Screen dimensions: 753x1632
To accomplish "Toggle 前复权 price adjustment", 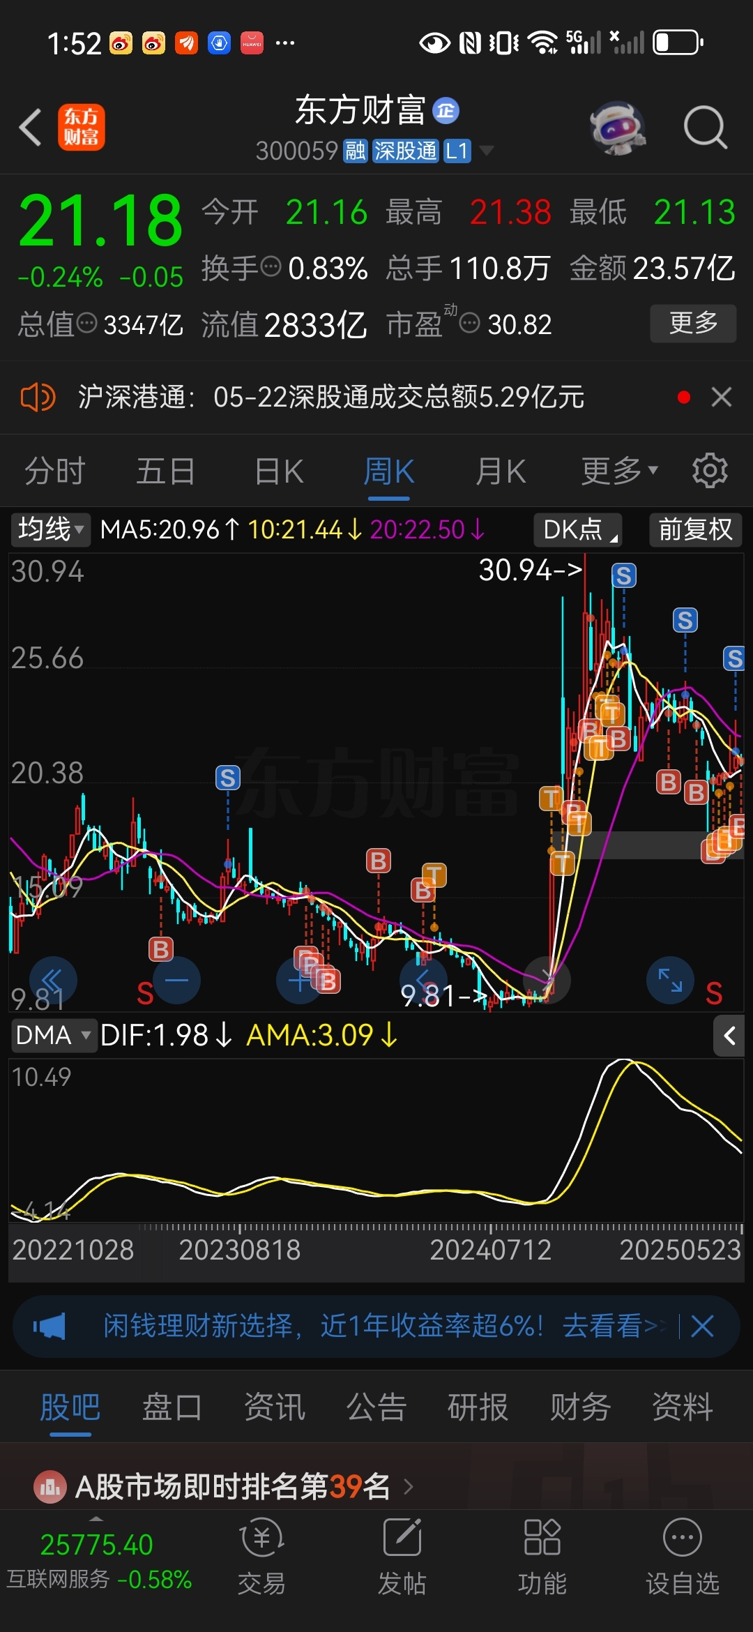I will (695, 529).
